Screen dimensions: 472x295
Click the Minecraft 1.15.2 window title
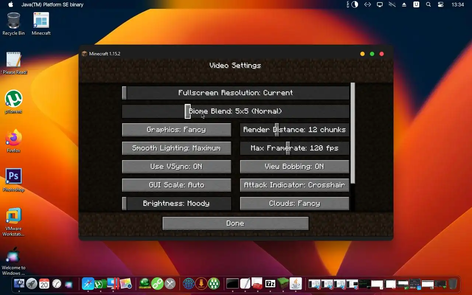point(105,54)
